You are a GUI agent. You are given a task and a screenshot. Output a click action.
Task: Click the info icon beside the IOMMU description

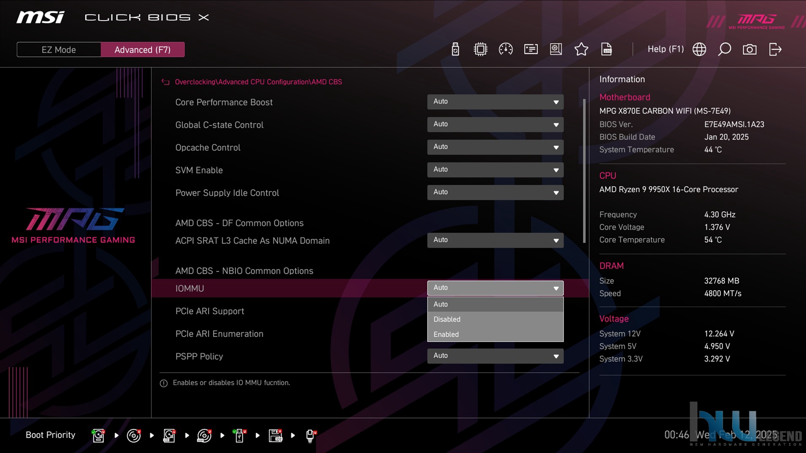[164, 383]
